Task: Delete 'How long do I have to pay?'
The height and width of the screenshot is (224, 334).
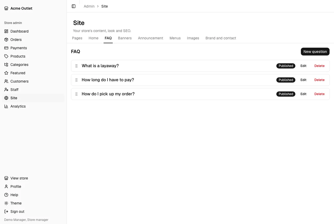Action: (x=319, y=80)
